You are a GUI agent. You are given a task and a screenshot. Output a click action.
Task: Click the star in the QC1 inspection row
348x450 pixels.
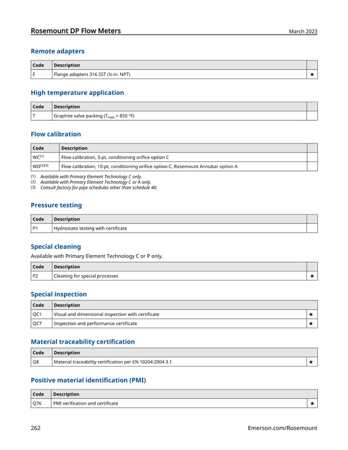[x=311, y=314]
